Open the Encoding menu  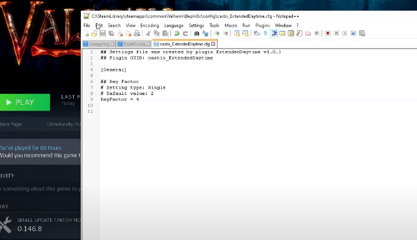[x=150, y=25]
